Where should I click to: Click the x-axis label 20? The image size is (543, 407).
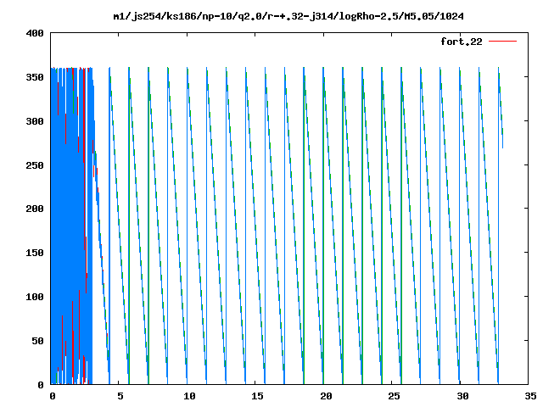(x=326, y=396)
